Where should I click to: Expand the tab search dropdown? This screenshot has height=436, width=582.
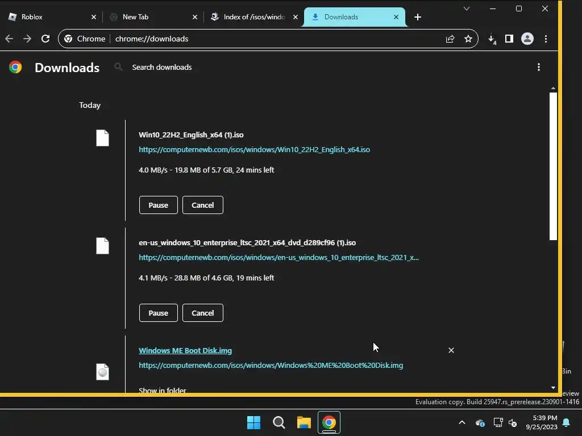(467, 9)
